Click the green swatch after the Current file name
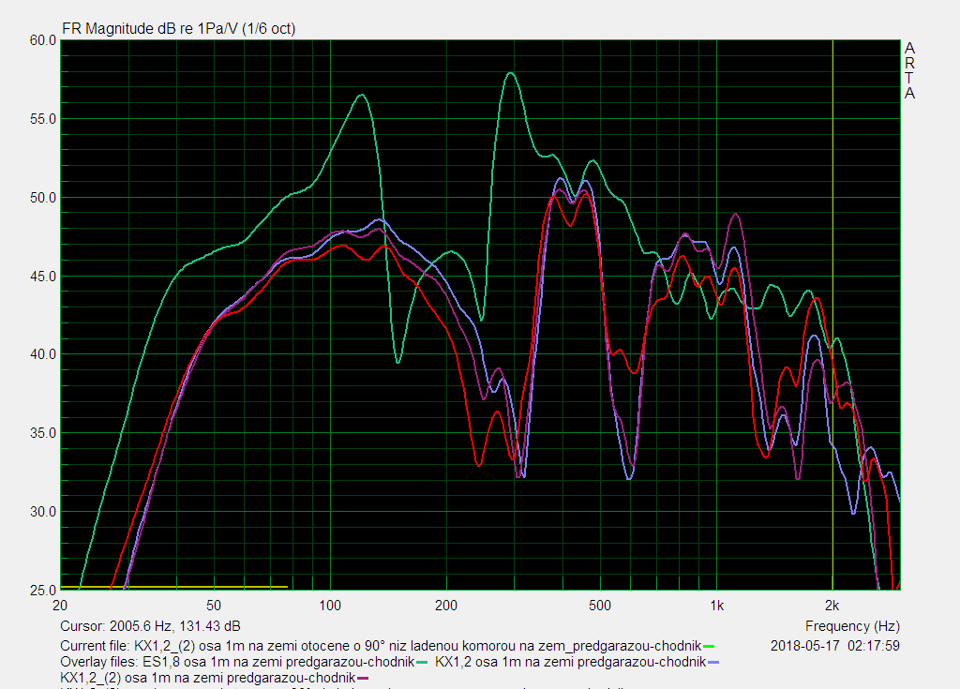 point(709,647)
